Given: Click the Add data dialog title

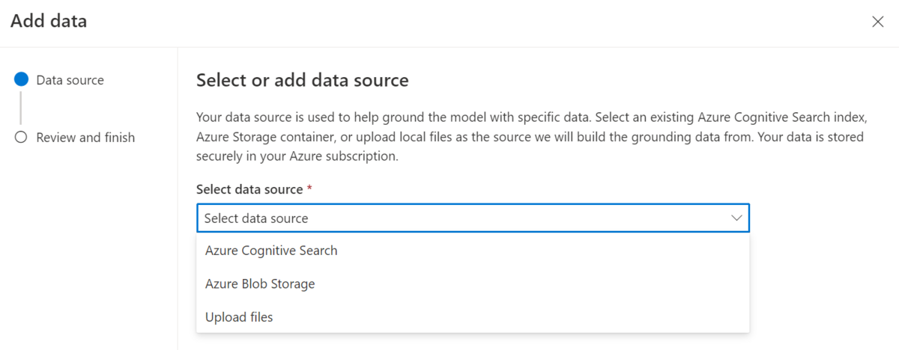Looking at the screenshot, I should click(49, 22).
